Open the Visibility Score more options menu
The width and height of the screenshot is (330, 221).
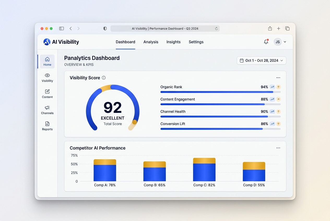pyautogui.click(x=278, y=78)
